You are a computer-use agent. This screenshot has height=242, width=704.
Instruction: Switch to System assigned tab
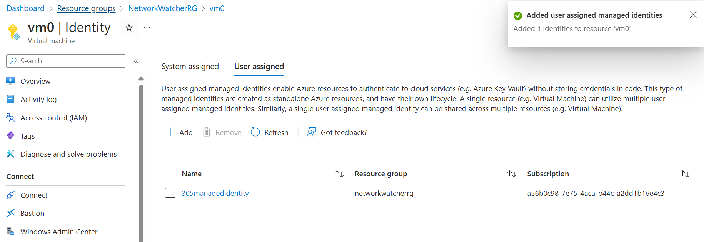[190, 67]
